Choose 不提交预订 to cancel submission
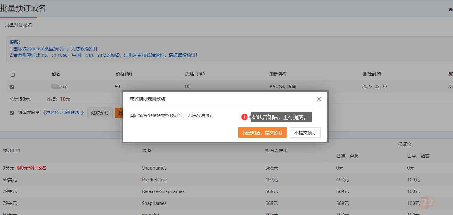 pyautogui.click(x=305, y=133)
